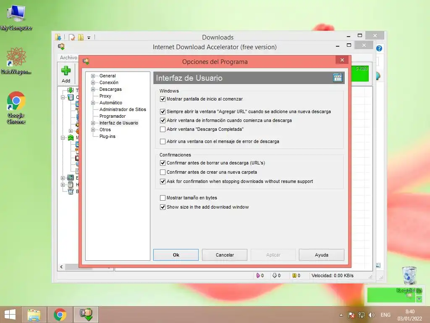Click the Chrome taskbar icon

(60, 315)
